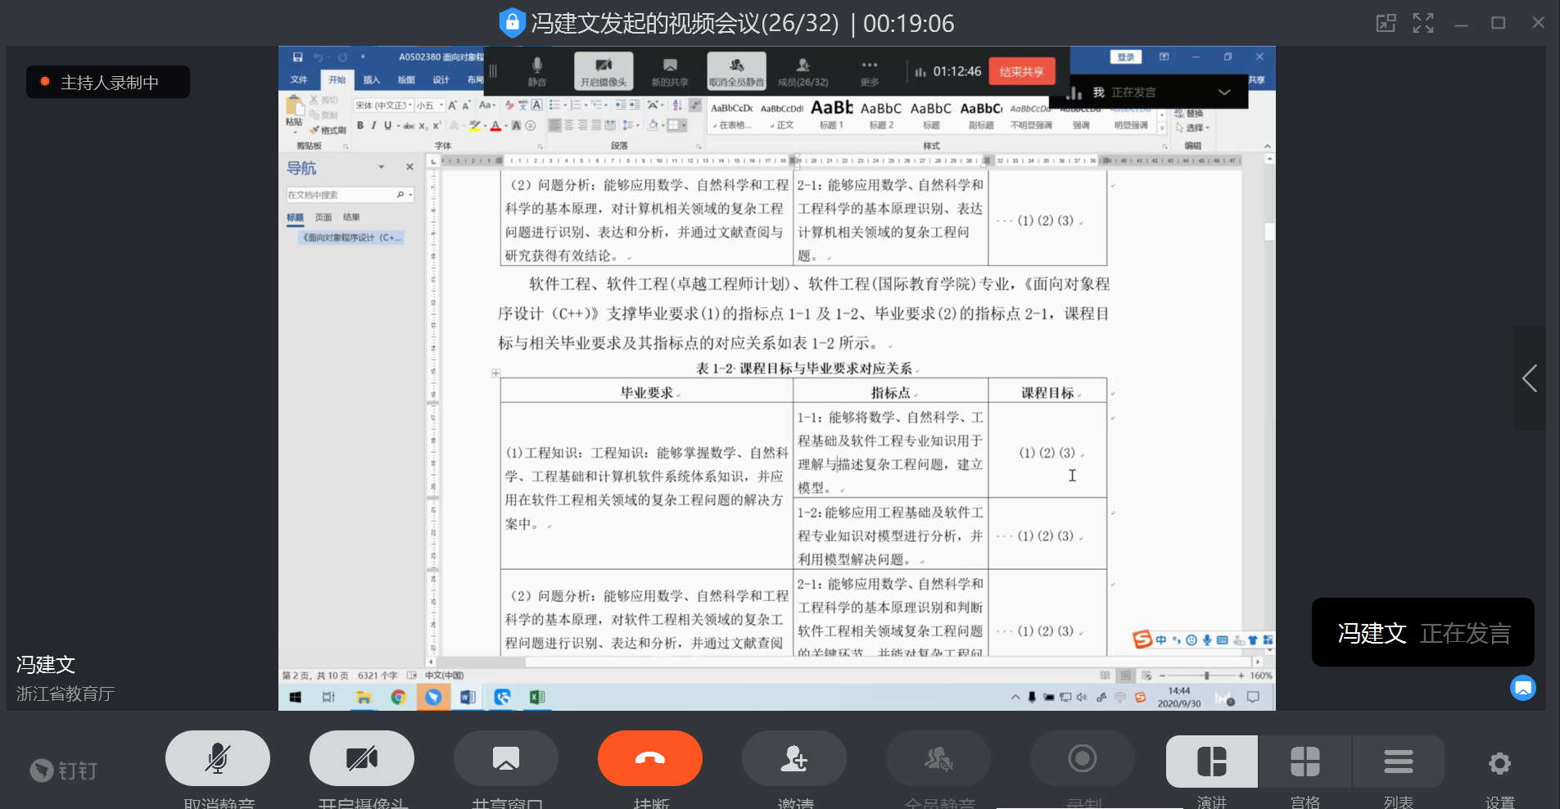1560x809 pixels.
Task: Click the 邀请 invite icon in the bottom bar
Action: click(x=794, y=758)
